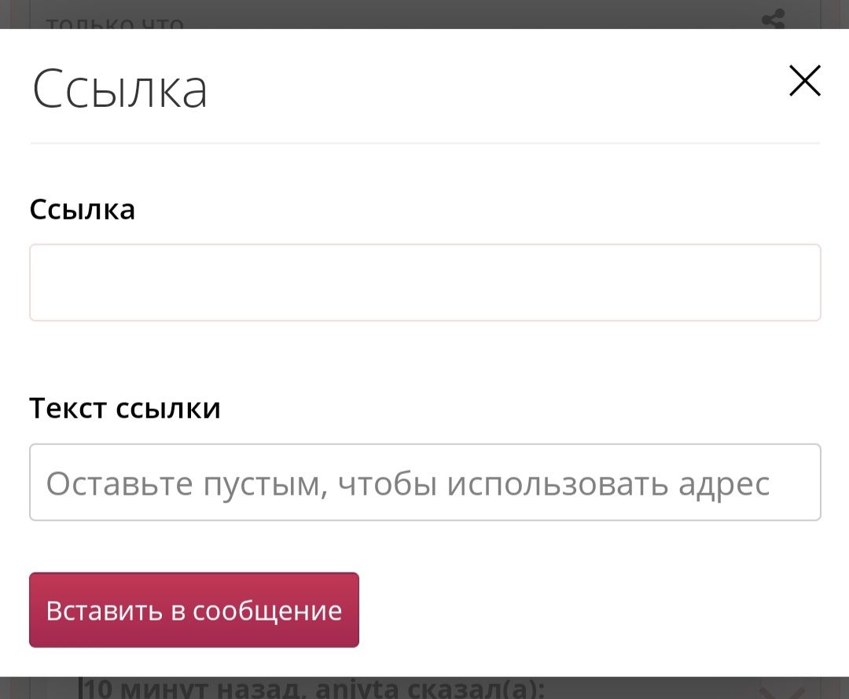Click the large Ссылка dialog heading

tap(119, 89)
